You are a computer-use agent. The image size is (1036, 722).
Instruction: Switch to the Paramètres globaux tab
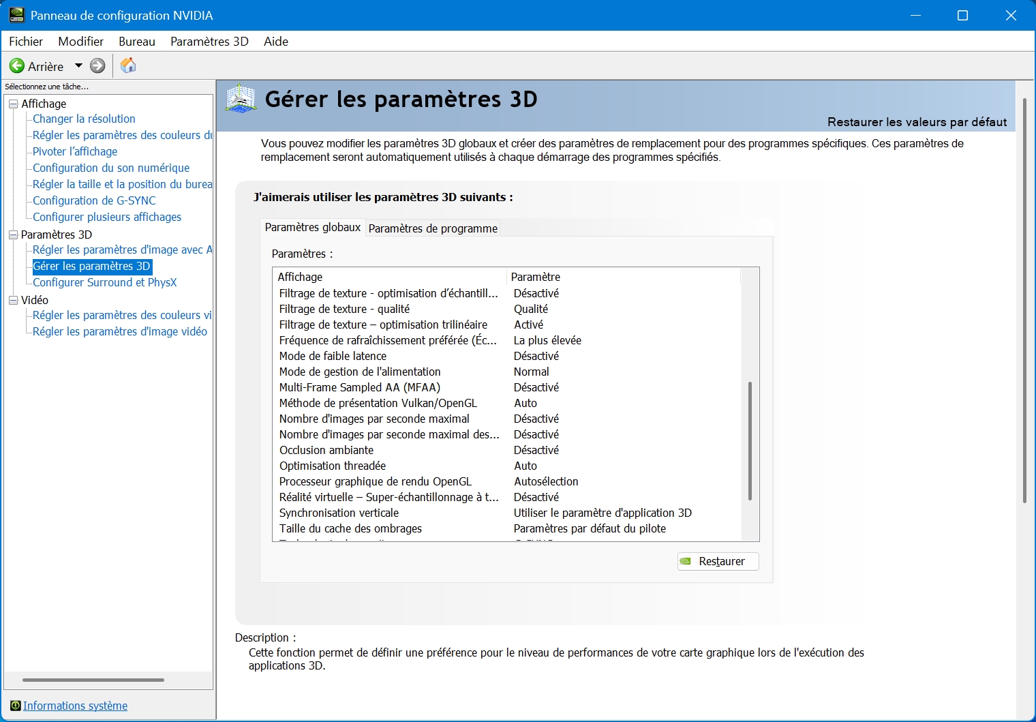tap(313, 228)
